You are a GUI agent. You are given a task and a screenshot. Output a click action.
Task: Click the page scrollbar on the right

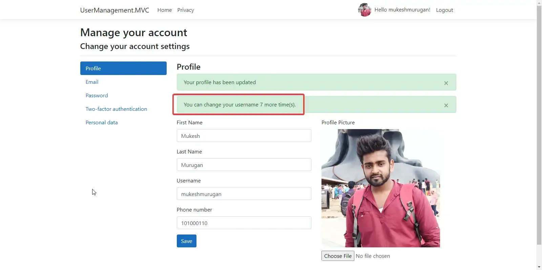tap(539, 135)
